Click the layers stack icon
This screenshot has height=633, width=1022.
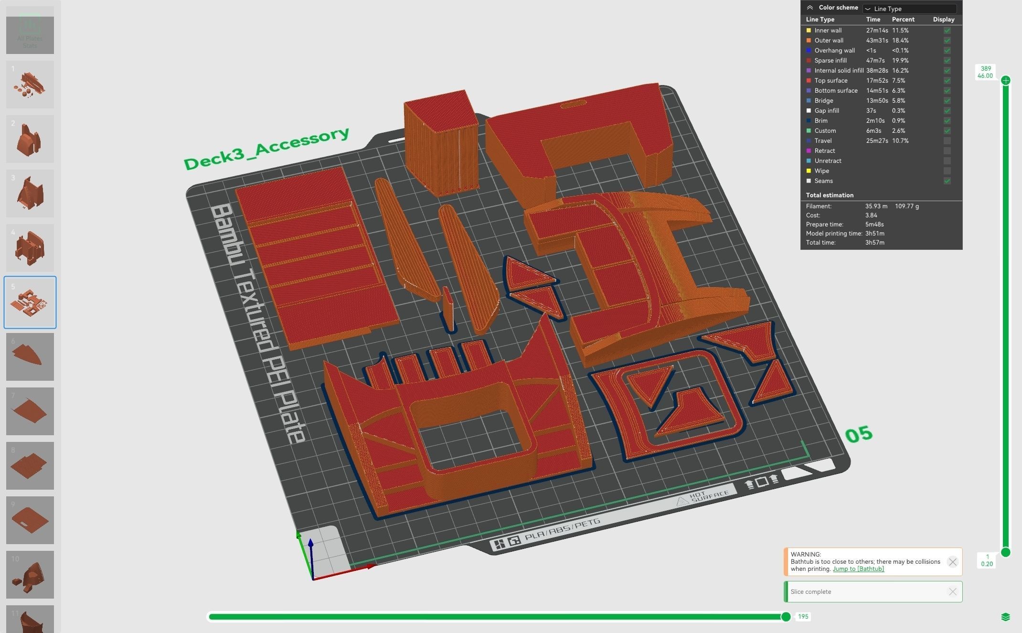click(x=1005, y=617)
